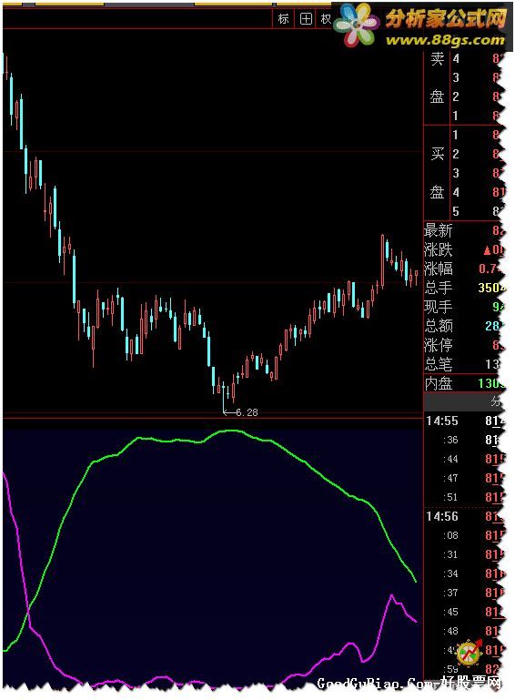Click the 最新 latest price row
The image size is (515, 700).
tap(464, 231)
